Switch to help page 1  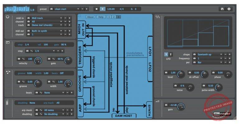click(x=109, y=17)
